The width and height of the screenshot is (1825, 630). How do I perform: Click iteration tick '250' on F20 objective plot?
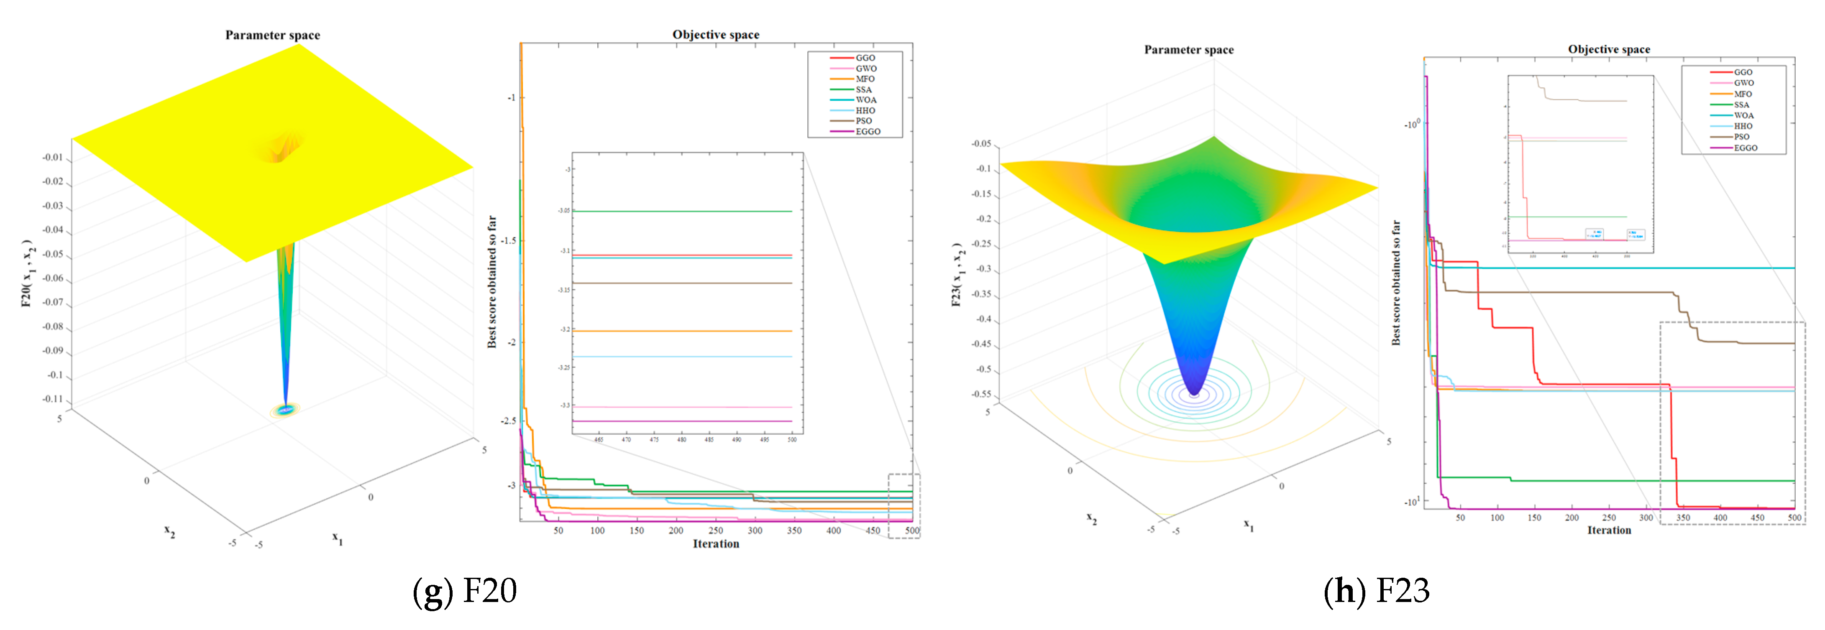716,531
